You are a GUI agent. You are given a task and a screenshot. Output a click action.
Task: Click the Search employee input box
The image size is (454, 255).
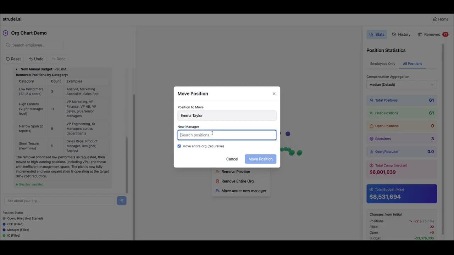coord(34,45)
